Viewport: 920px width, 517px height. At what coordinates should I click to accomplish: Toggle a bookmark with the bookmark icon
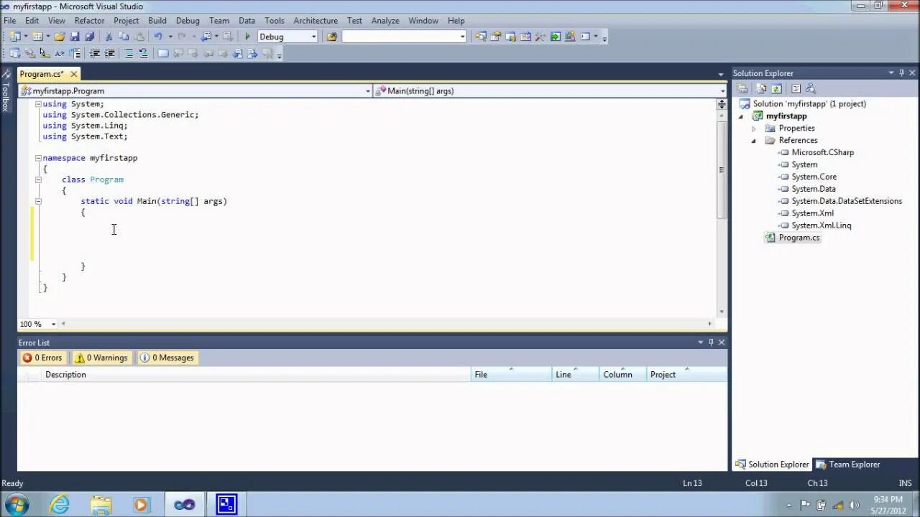tap(163, 53)
